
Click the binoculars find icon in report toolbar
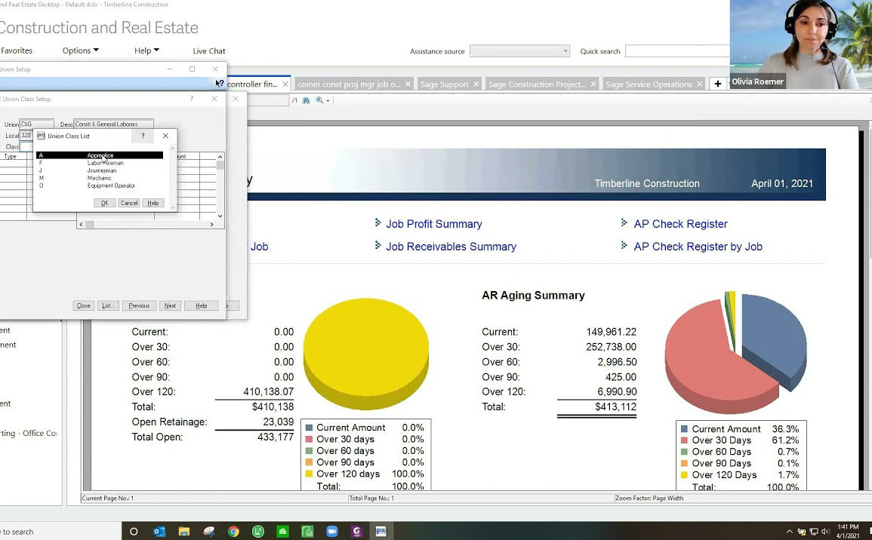pos(306,100)
